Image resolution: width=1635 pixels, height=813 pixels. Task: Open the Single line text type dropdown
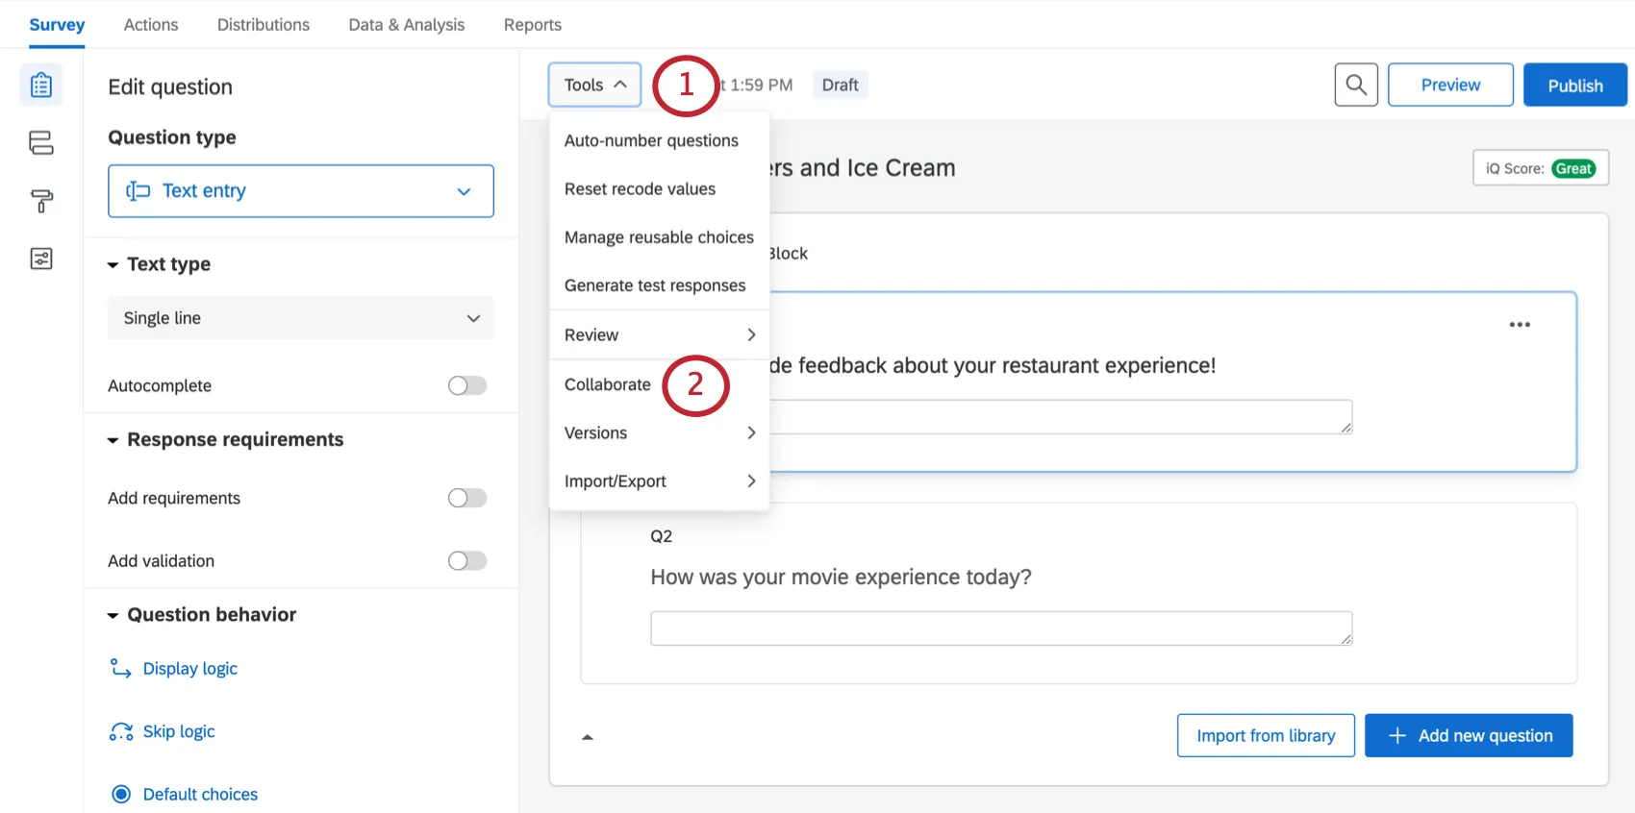301,318
